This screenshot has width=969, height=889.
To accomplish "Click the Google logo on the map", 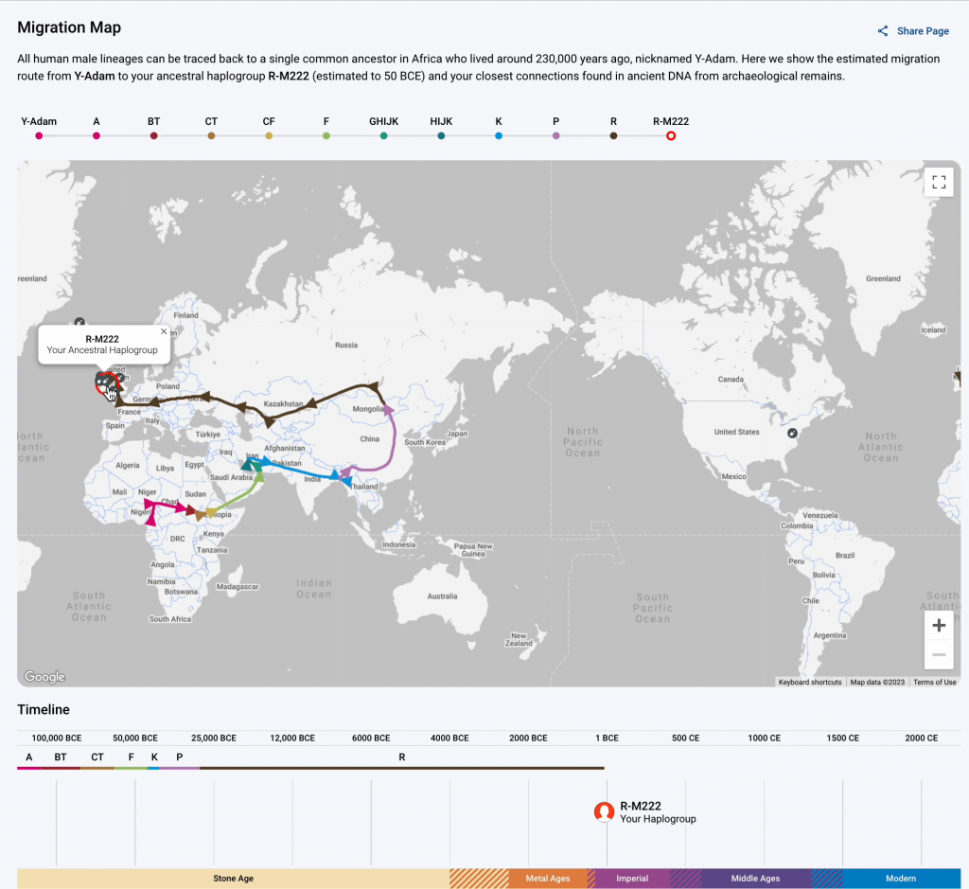I will tap(44, 677).
